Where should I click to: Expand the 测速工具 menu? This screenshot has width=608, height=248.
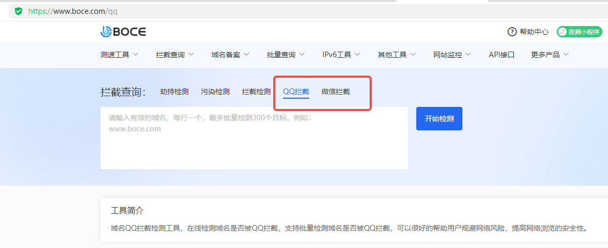click(119, 55)
